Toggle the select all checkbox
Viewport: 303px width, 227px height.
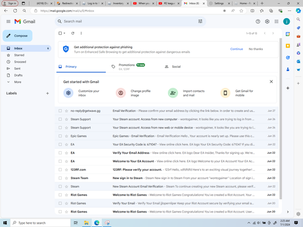pos(60,33)
